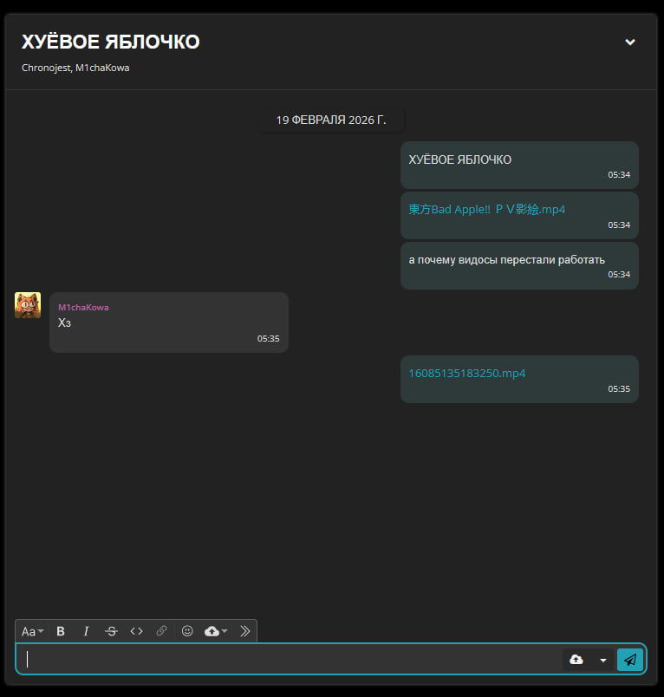Open the Aa font size dropdown

(x=33, y=631)
